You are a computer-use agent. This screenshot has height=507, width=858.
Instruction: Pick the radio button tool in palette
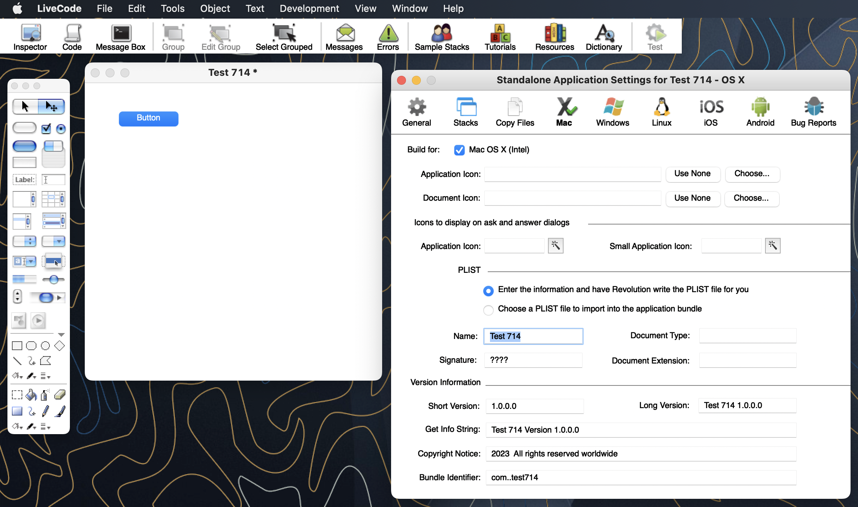[x=61, y=129]
